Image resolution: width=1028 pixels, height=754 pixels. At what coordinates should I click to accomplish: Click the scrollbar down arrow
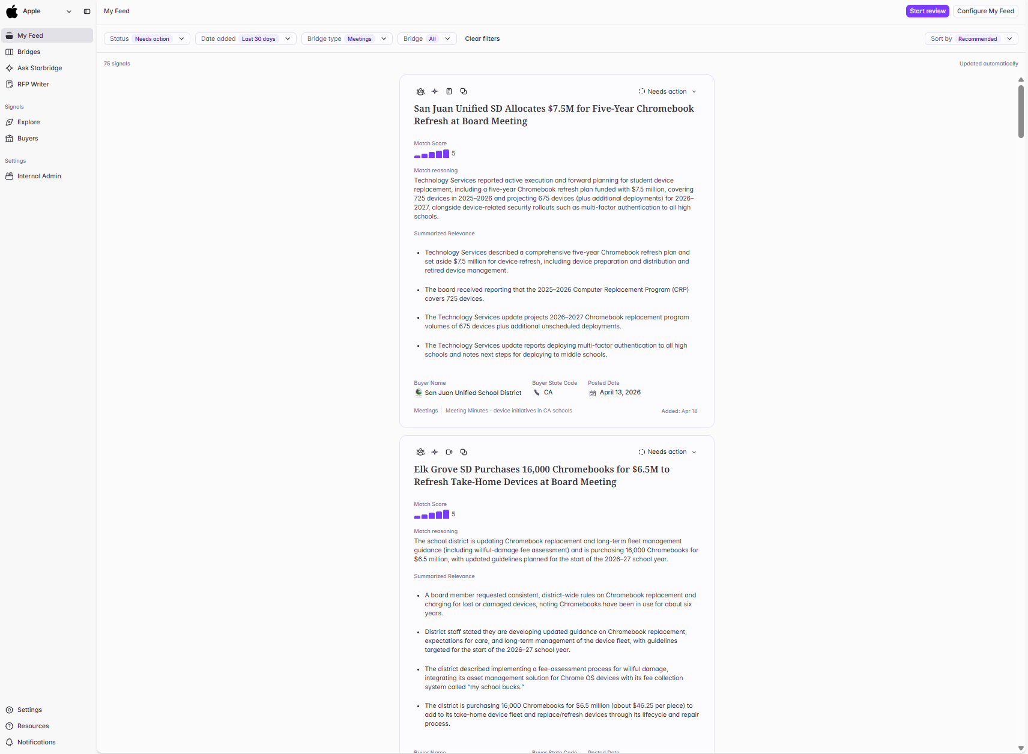click(x=1021, y=748)
